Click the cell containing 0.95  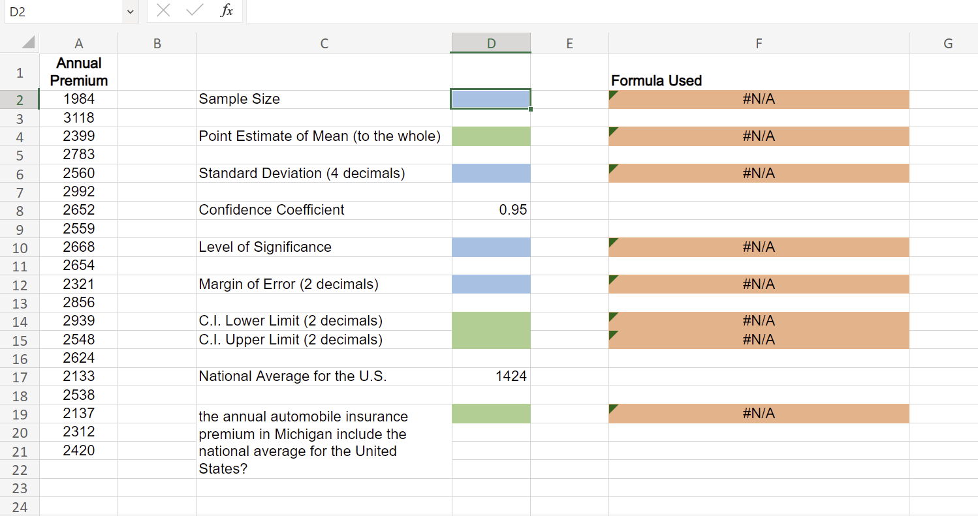490,210
